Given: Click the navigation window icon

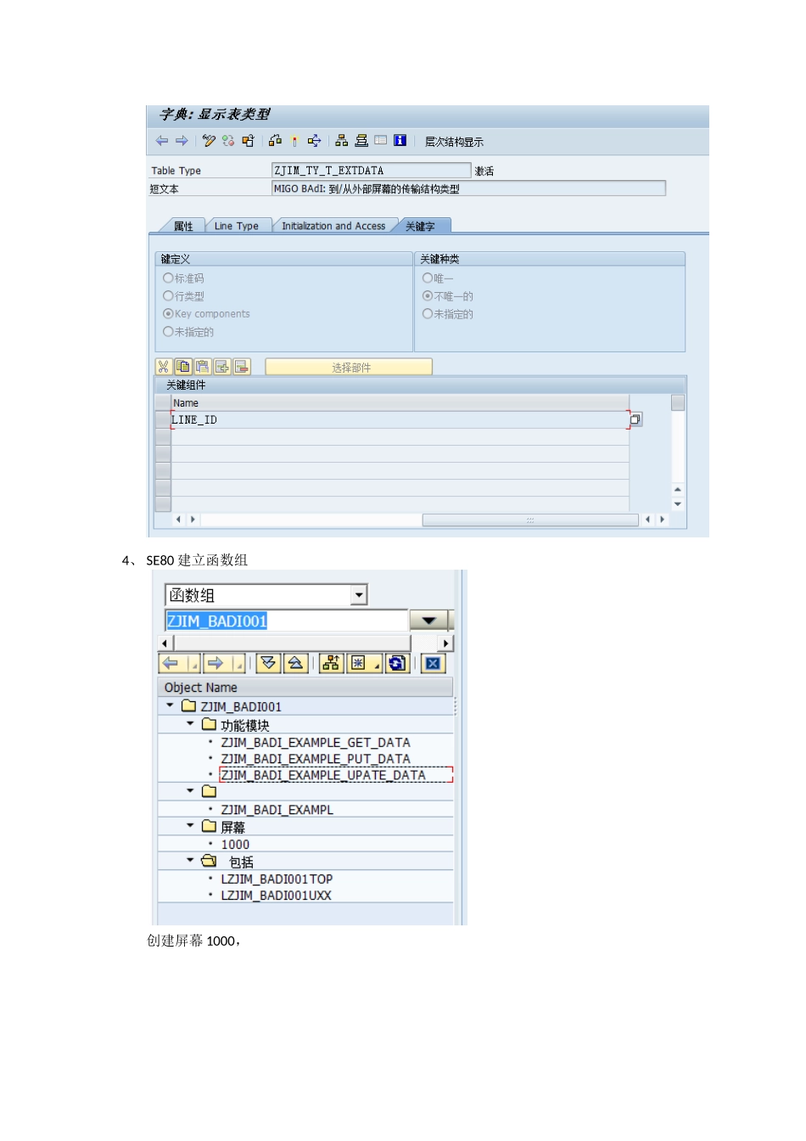Looking at the screenshot, I should pyautogui.click(x=361, y=141).
